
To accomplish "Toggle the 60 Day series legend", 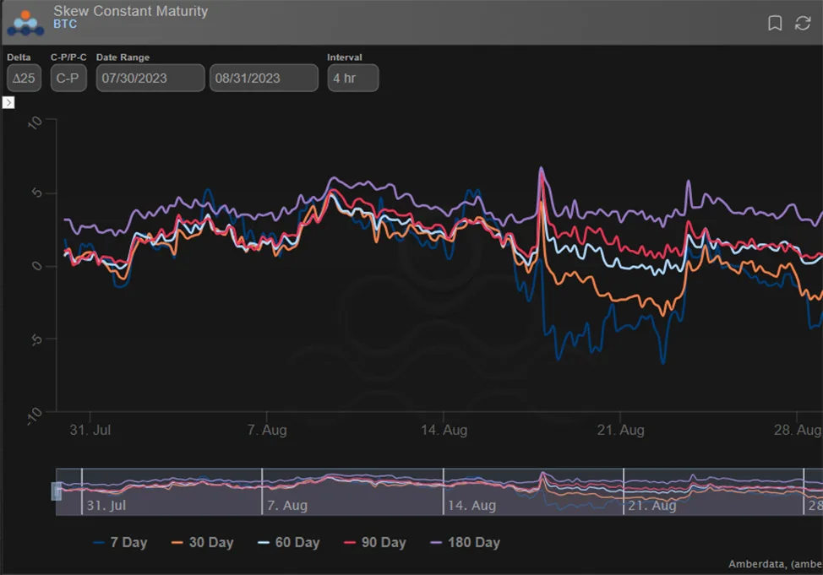I will point(289,542).
